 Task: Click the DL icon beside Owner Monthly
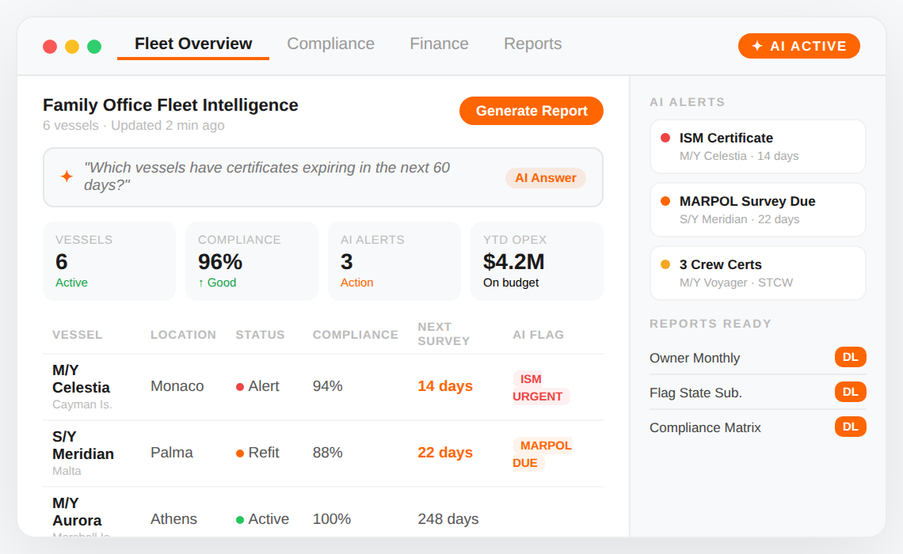[x=850, y=357]
